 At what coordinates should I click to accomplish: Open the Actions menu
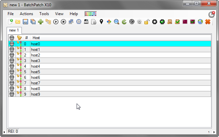point(26,14)
